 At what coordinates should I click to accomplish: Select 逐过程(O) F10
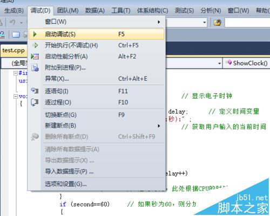click(97, 102)
